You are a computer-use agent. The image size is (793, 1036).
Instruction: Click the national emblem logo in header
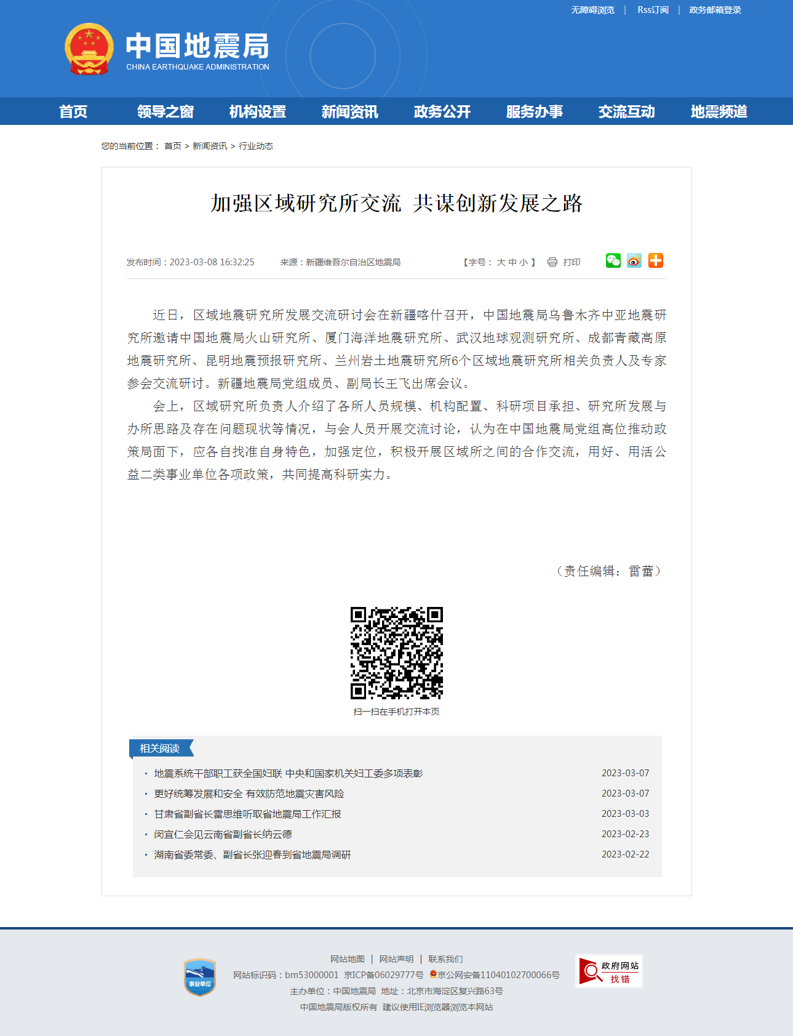[x=89, y=49]
